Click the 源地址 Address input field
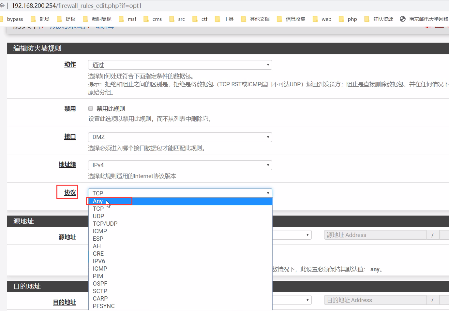449x311 pixels. 374,234
